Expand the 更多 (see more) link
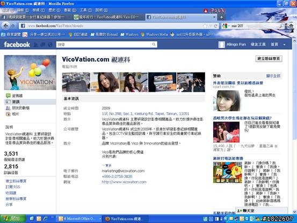The height and width of the screenshot is (223, 297). [107, 166]
